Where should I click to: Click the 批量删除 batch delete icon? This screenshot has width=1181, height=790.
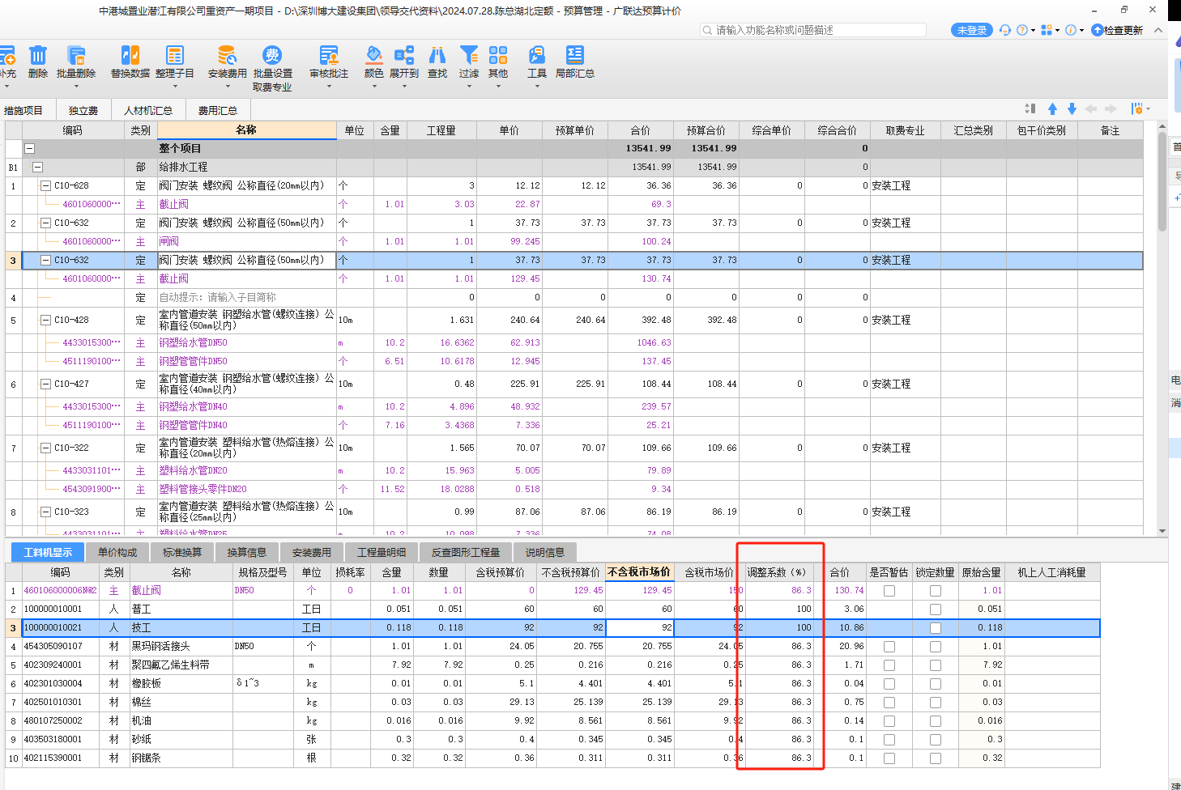click(x=76, y=55)
